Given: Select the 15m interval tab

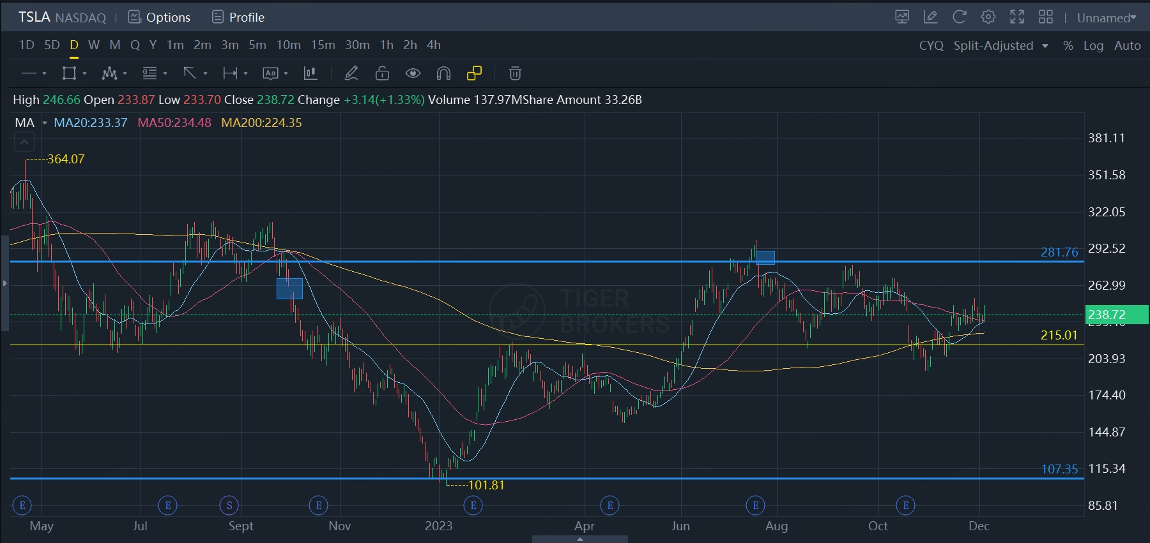Looking at the screenshot, I should pos(323,45).
